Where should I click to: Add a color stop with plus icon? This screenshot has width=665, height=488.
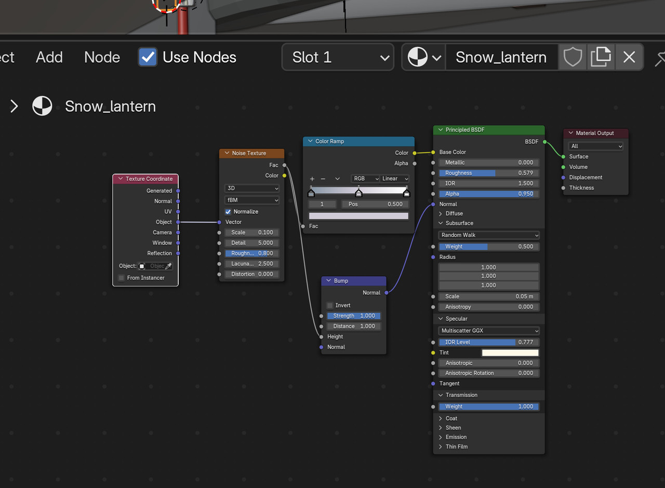coord(312,179)
